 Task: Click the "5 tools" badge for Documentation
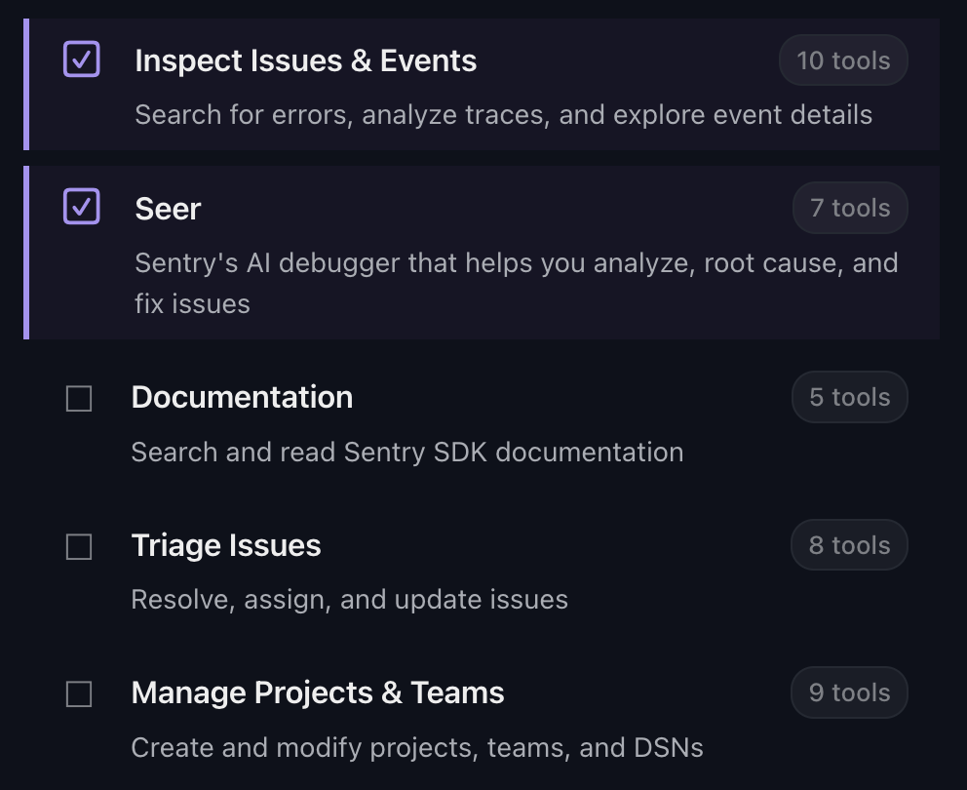pos(849,397)
